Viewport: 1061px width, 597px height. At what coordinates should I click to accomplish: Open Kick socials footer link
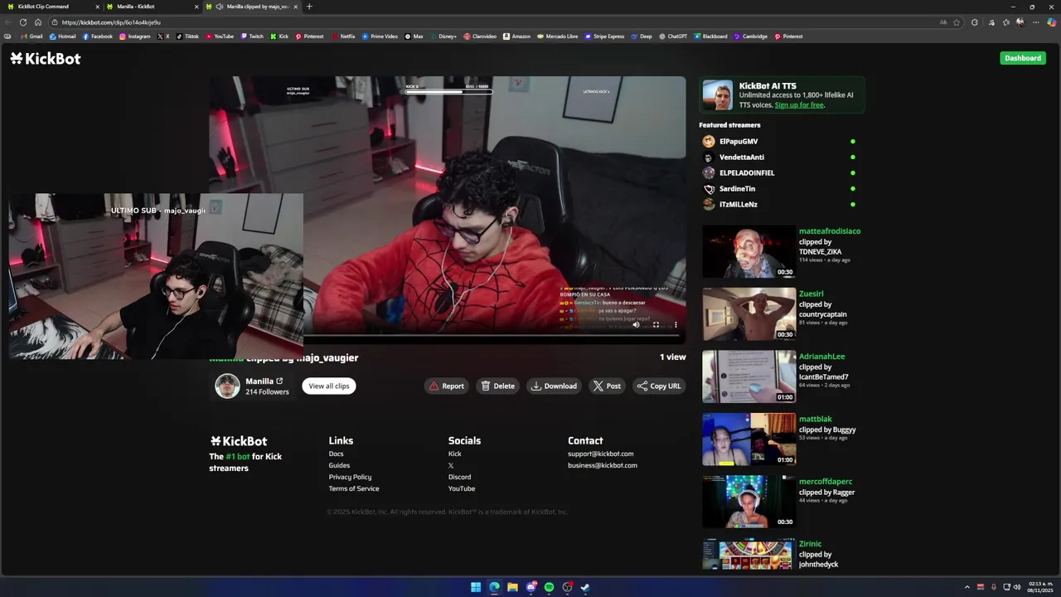click(x=454, y=454)
